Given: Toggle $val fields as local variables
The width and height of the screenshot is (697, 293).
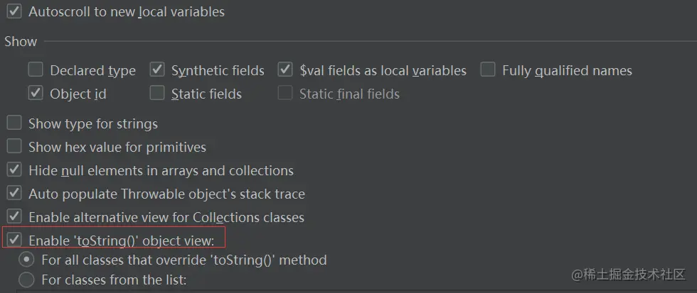Looking at the screenshot, I should click(285, 70).
